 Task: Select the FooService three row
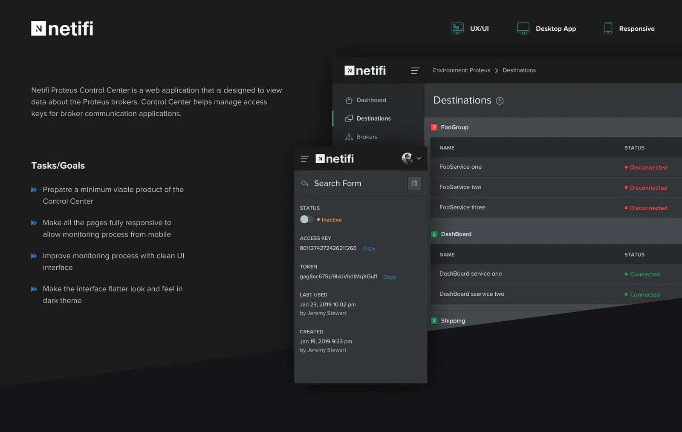(x=556, y=207)
